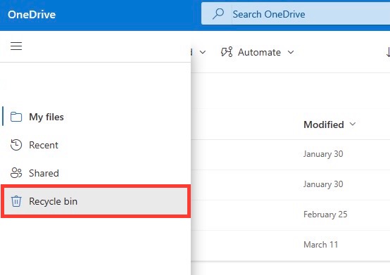Click the Search OneDrive input field
390x275 pixels.
coord(296,14)
